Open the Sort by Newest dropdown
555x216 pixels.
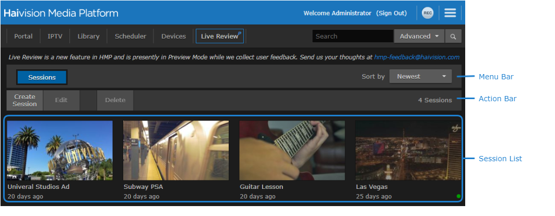(x=420, y=76)
